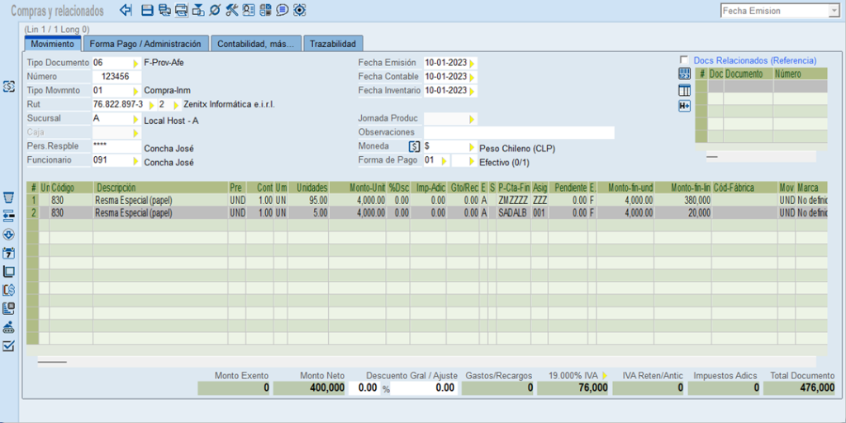Click the Número input field
846x423 pixels.
pos(117,77)
